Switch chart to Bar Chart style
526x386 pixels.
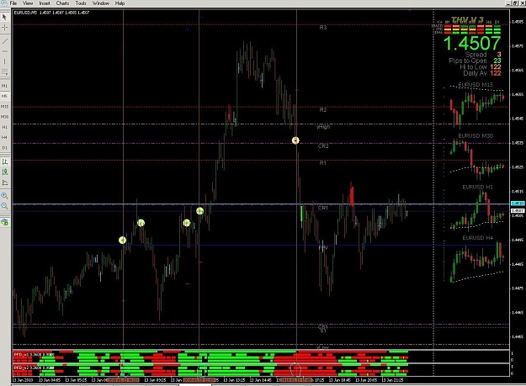(x=5, y=161)
